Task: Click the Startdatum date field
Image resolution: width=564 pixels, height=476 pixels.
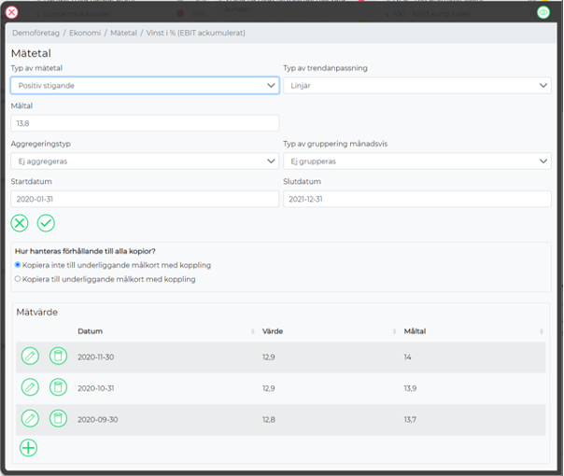Action: click(145, 199)
